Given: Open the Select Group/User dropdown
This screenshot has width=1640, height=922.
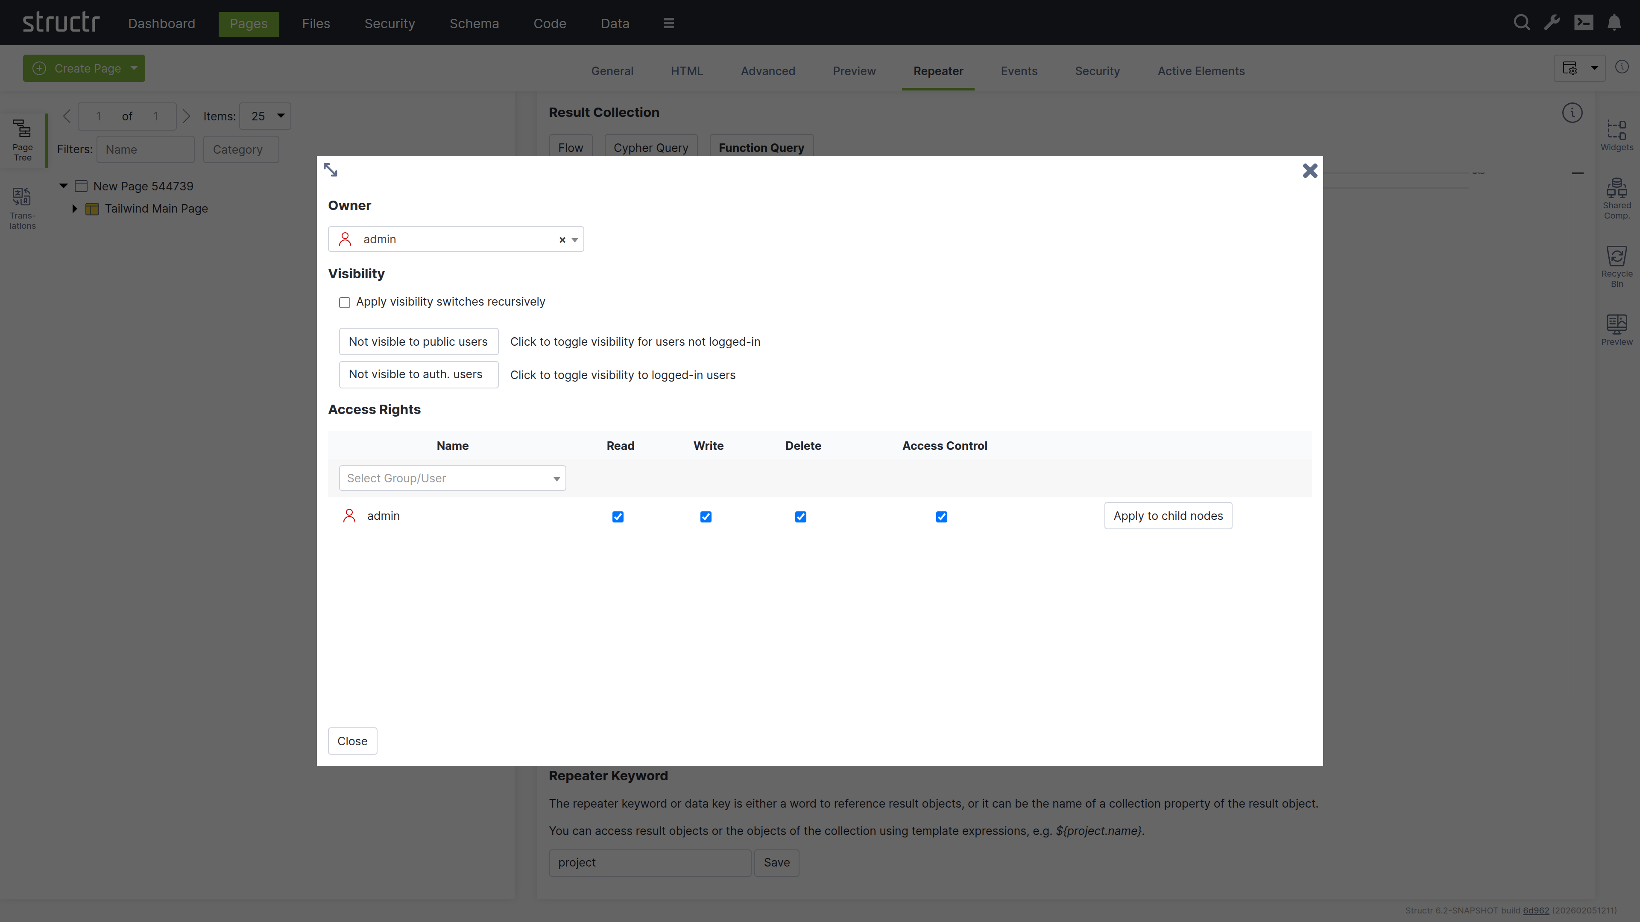Looking at the screenshot, I should 452,479.
